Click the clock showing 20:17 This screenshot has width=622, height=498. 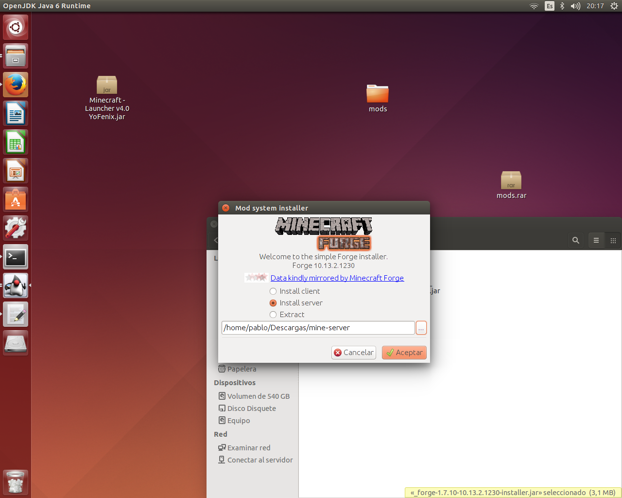coord(595,6)
